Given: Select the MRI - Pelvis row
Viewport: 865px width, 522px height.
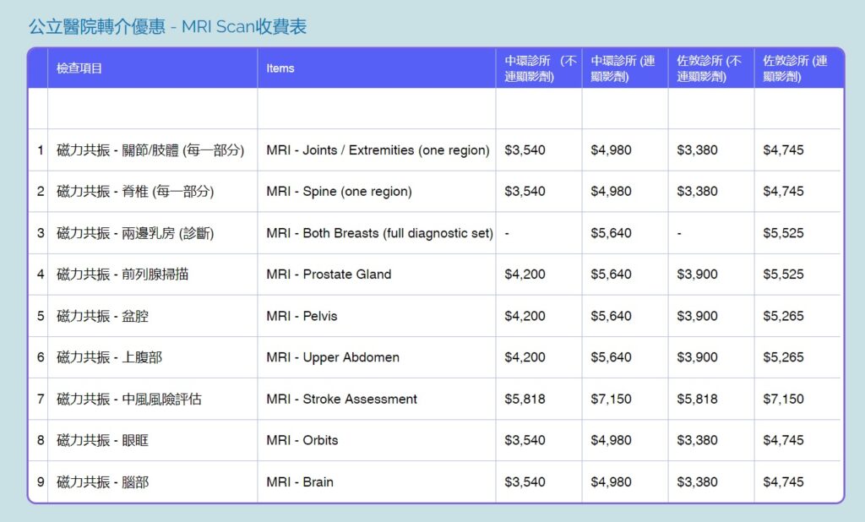Looking at the screenshot, I should [302, 315].
